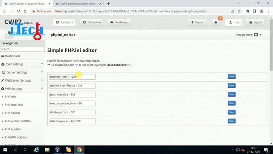Open the Terminal dropdown
273x154 pixels.
[x=91, y=22]
